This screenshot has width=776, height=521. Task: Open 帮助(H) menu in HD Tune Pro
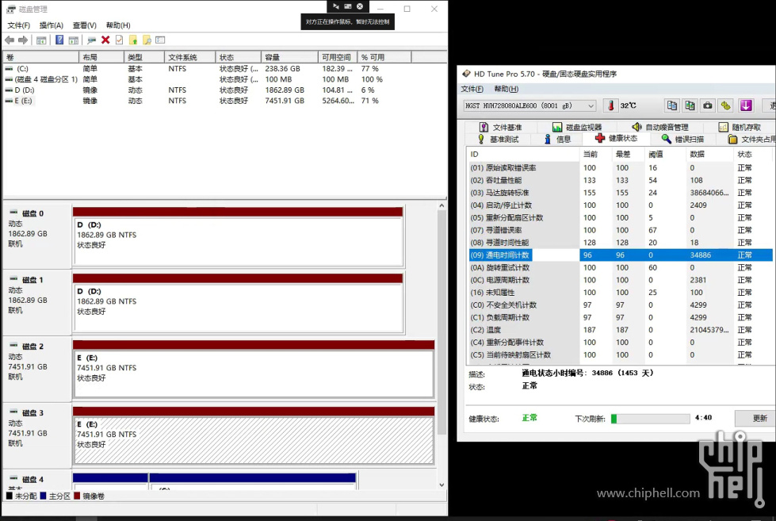[x=507, y=89]
